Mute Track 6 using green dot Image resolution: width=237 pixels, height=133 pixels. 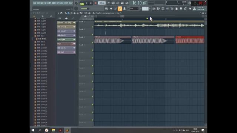pyautogui.click(x=93, y=66)
